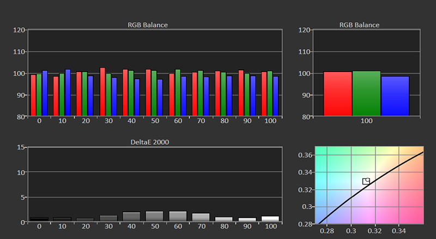The width and height of the screenshot is (436, 239).
Task: Click the DeltaE 2000 bar at 40
Action: click(x=131, y=217)
